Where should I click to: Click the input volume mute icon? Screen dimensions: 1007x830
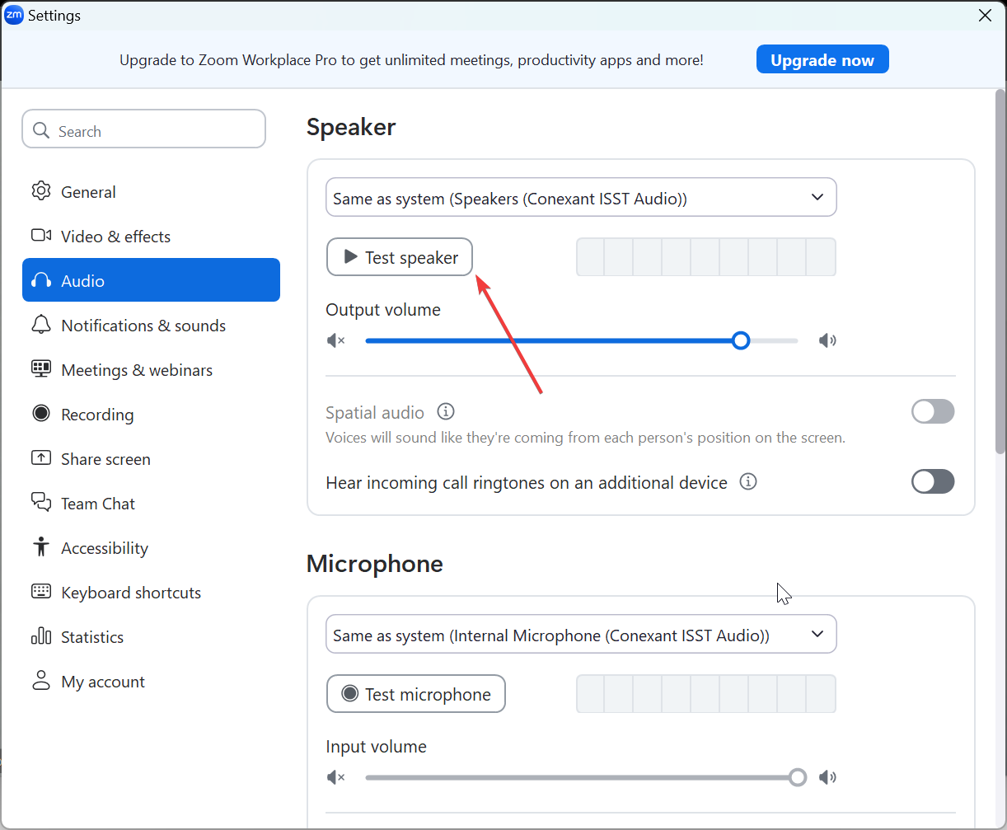[x=335, y=777]
